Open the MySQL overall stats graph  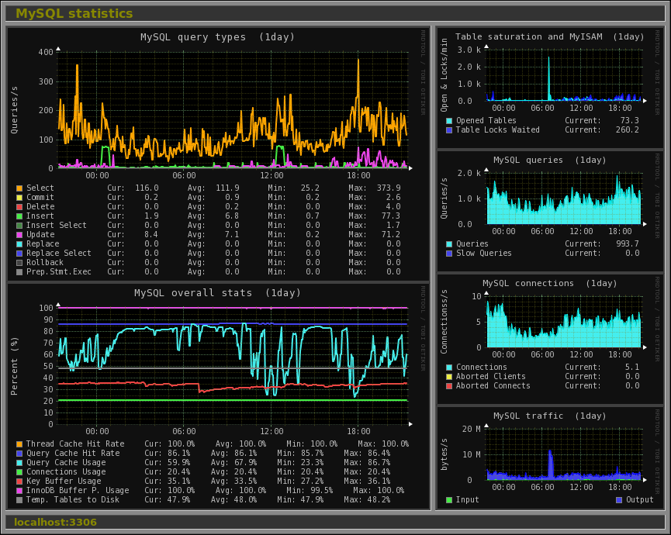pos(218,396)
